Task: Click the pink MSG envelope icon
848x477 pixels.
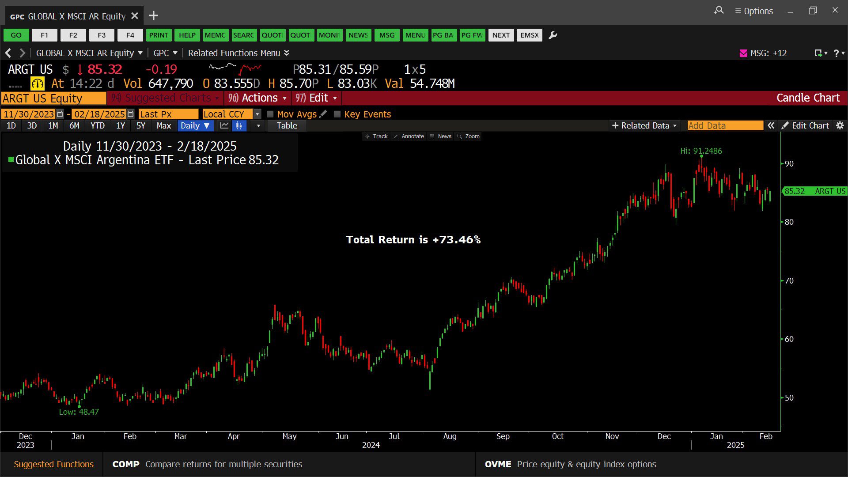Action: coord(743,53)
